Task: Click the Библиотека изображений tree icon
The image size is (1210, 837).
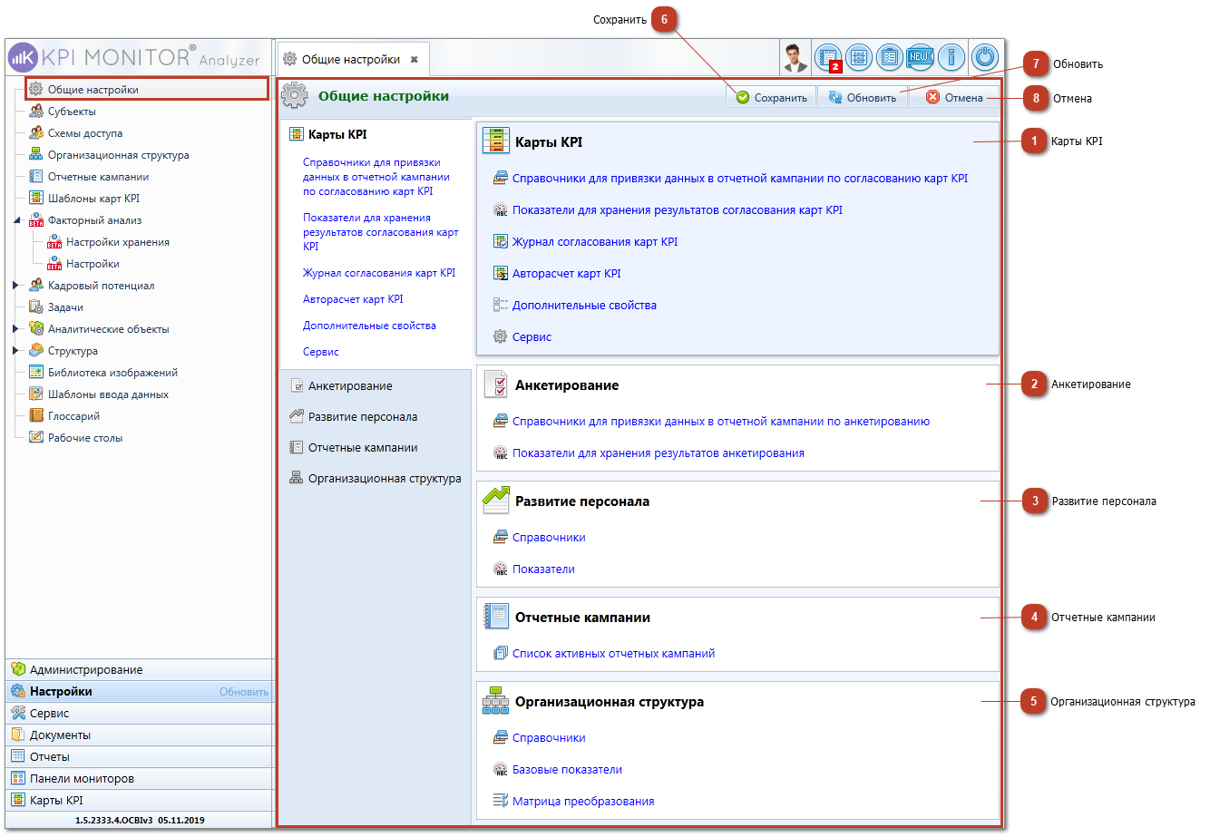Action: pyautogui.click(x=36, y=373)
